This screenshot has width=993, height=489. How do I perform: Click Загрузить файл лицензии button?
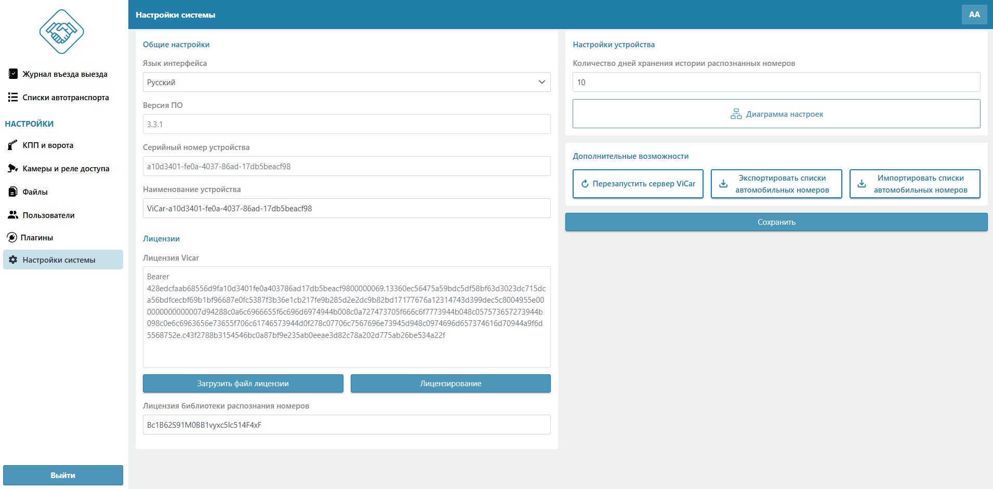coord(243,384)
